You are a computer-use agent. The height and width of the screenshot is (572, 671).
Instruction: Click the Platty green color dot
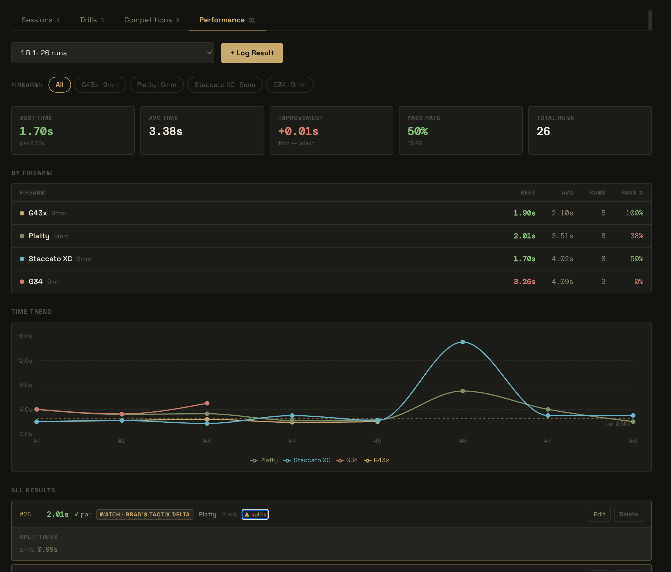(22, 236)
